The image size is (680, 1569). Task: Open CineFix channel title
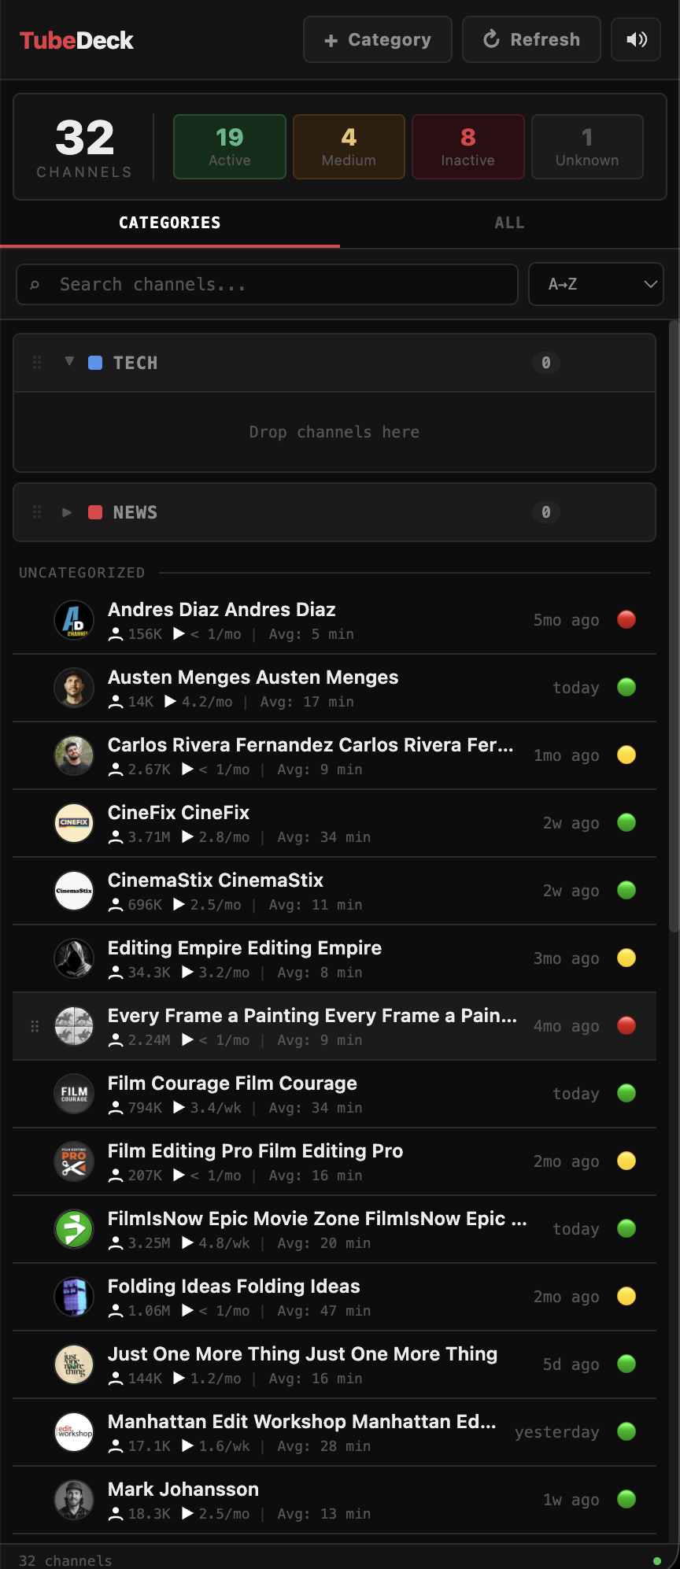click(x=179, y=813)
